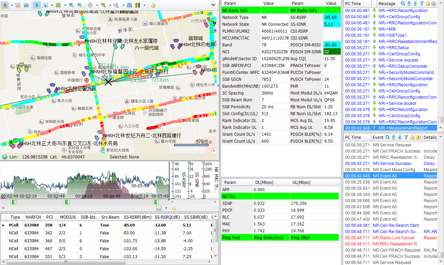Toggle the lock icon below the chart
This screenshot has width=444, height=265.
(x=174, y=208)
